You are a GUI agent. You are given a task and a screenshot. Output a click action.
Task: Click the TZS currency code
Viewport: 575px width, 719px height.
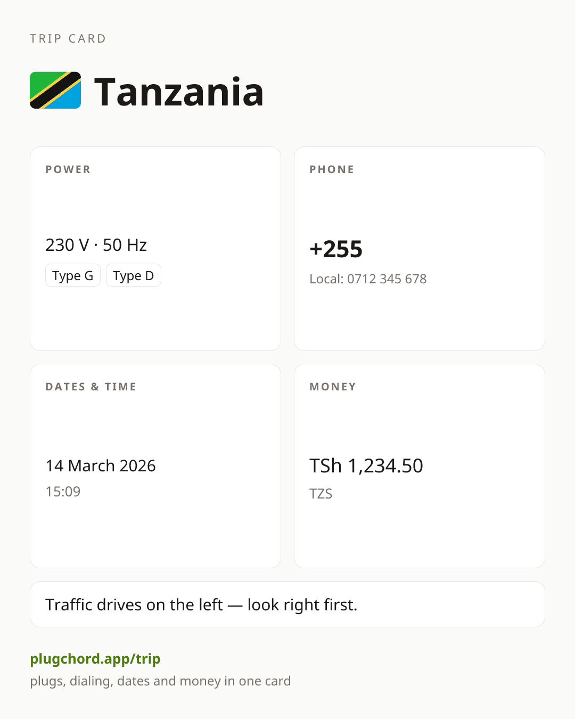(321, 494)
